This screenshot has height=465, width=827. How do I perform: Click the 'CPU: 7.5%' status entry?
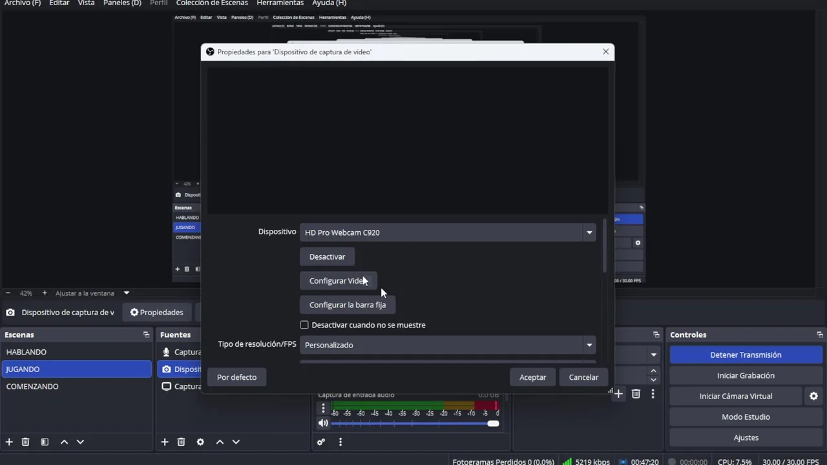pyautogui.click(x=735, y=462)
